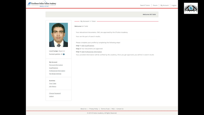Viewport: 204px width, 115px height.
Task: Click the Vision eye logo in the corner
Action: click(191, 8)
